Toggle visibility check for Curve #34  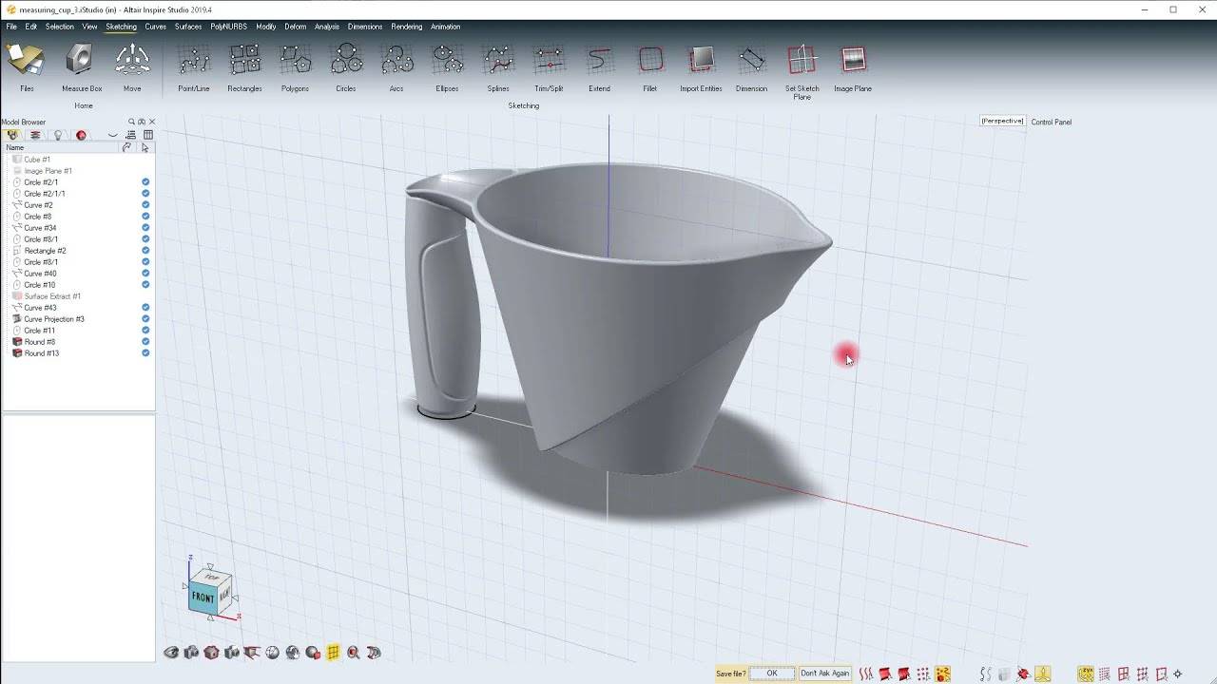point(145,228)
